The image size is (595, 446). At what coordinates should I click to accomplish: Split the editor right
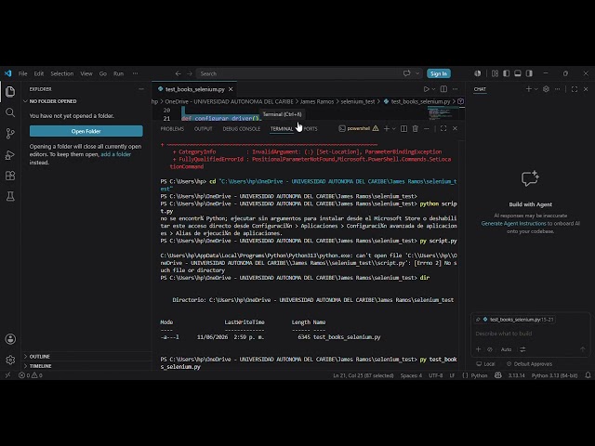[443, 89]
